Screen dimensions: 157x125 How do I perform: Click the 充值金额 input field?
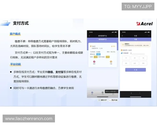coord(137,53)
